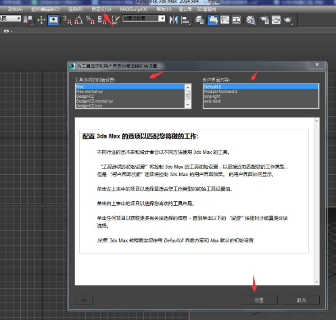Select Max in the initial settings list
Image resolution: width=336 pixels, height=320 pixels.
click(130, 87)
